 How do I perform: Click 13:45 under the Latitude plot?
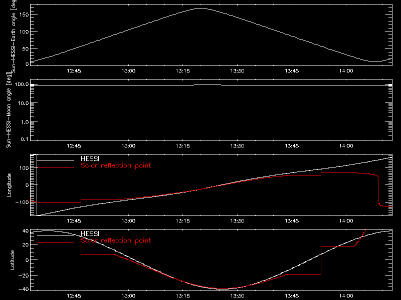pos(292,295)
